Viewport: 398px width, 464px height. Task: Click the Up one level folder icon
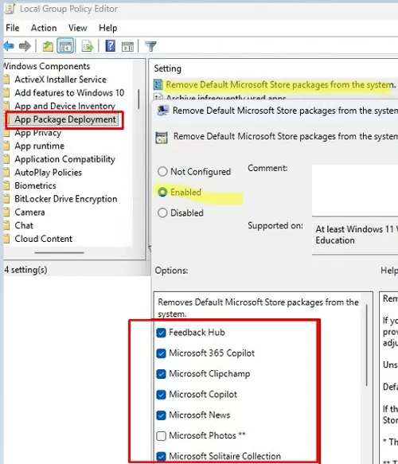pos(47,46)
